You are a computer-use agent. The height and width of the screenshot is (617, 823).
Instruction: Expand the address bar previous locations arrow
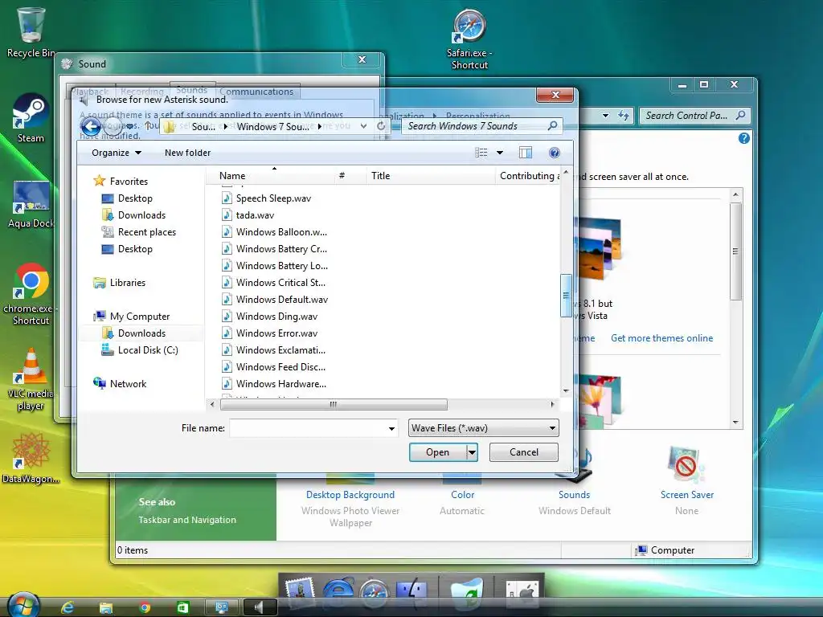[363, 126]
